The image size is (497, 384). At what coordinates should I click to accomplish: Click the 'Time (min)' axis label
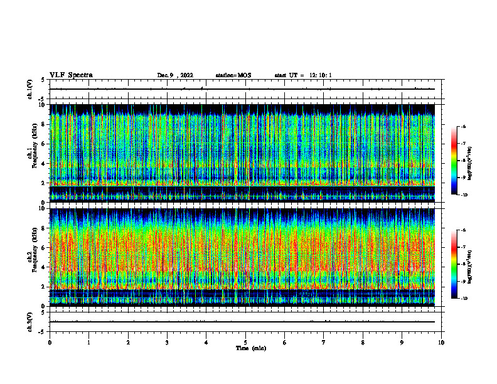click(x=251, y=348)
